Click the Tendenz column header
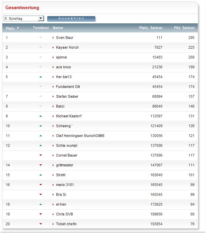 [41, 28]
